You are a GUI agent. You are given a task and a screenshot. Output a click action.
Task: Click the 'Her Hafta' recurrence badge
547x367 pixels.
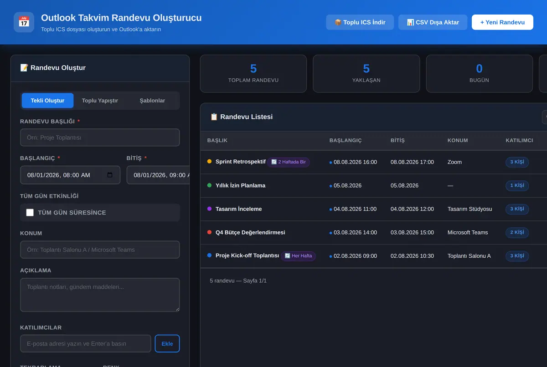coord(299,256)
